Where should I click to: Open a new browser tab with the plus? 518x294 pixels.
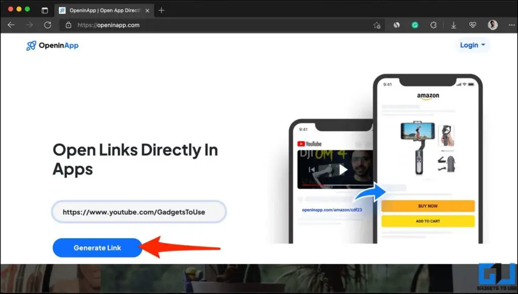(x=160, y=10)
